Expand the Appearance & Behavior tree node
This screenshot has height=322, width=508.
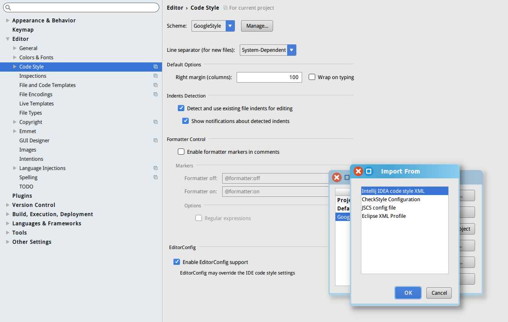(x=7, y=21)
